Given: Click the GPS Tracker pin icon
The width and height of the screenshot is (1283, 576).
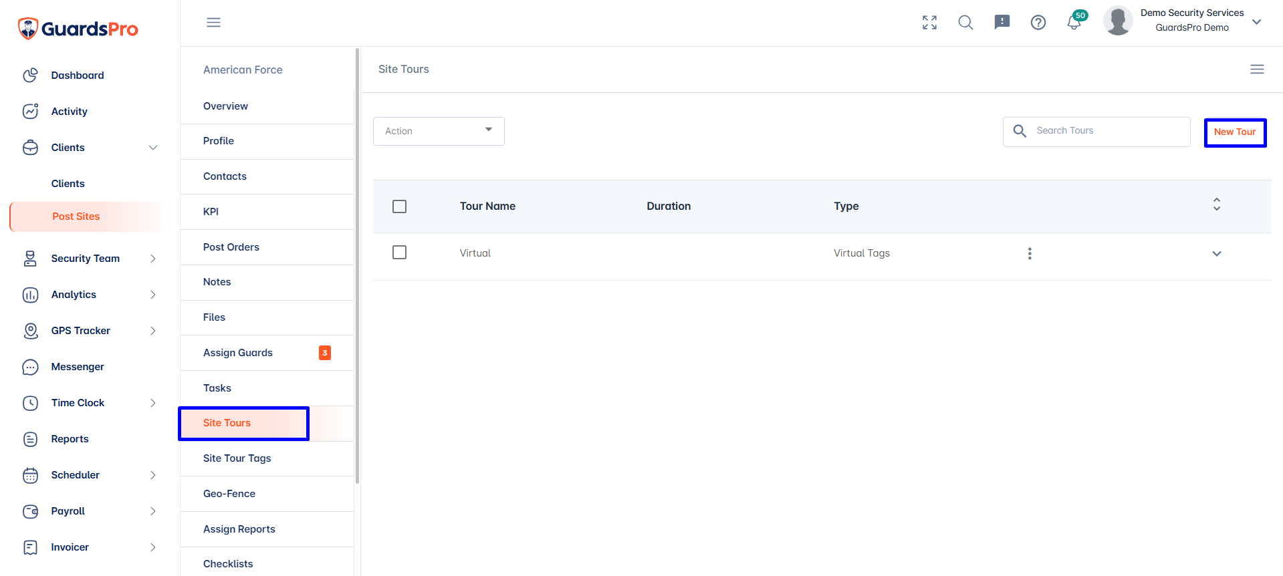Looking at the screenshot, I should pos(31,331).
